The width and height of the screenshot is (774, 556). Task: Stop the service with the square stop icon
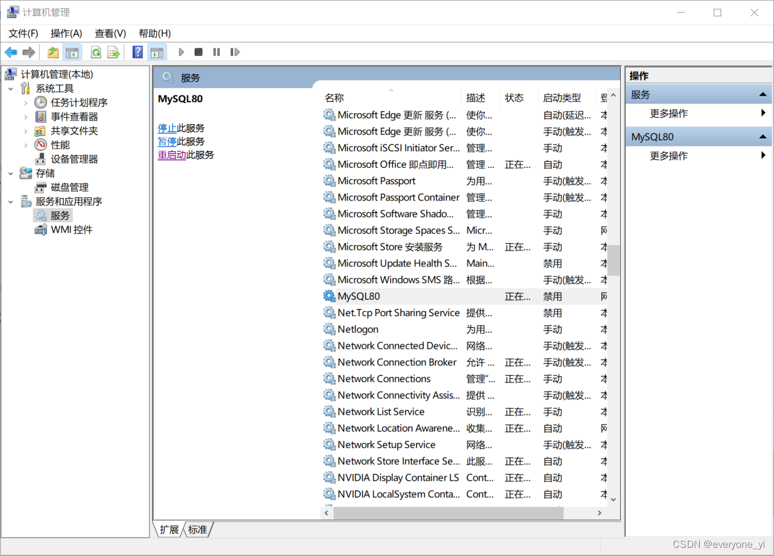click(x=199, y=52)
